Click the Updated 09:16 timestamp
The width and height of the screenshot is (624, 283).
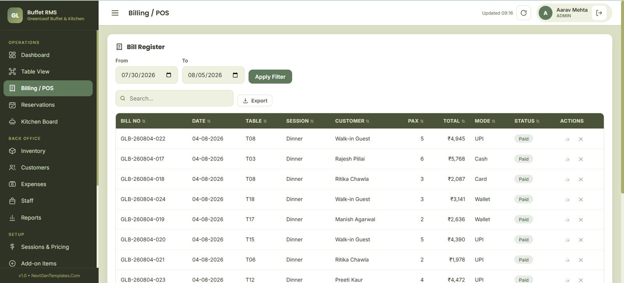pos(497,13)
